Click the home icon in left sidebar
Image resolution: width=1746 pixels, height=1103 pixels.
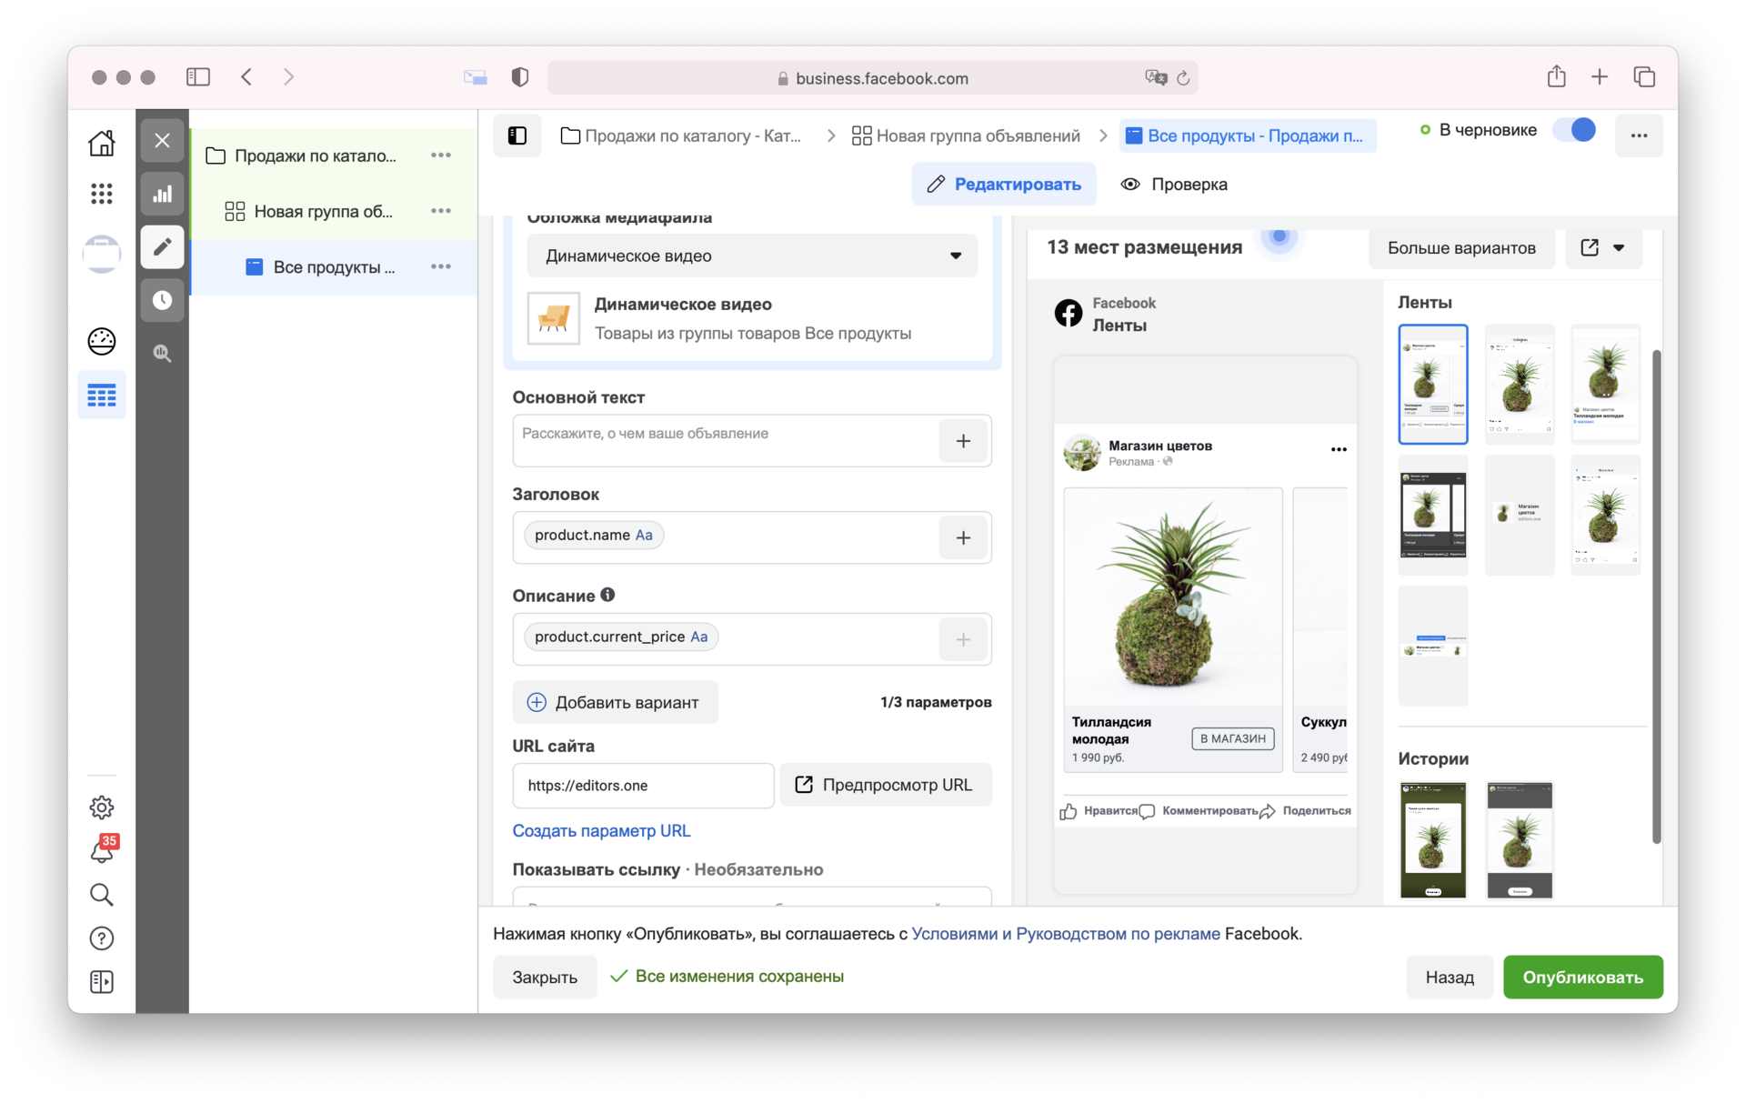[x=102, y=143]
